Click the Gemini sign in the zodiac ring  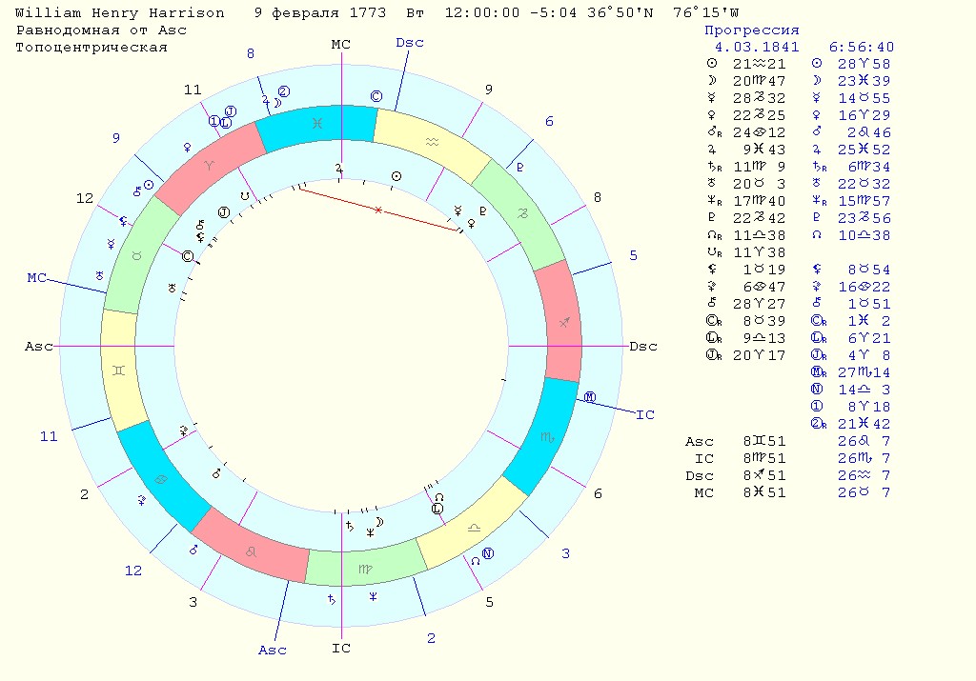pyautogui.click(x=119, y=371)
